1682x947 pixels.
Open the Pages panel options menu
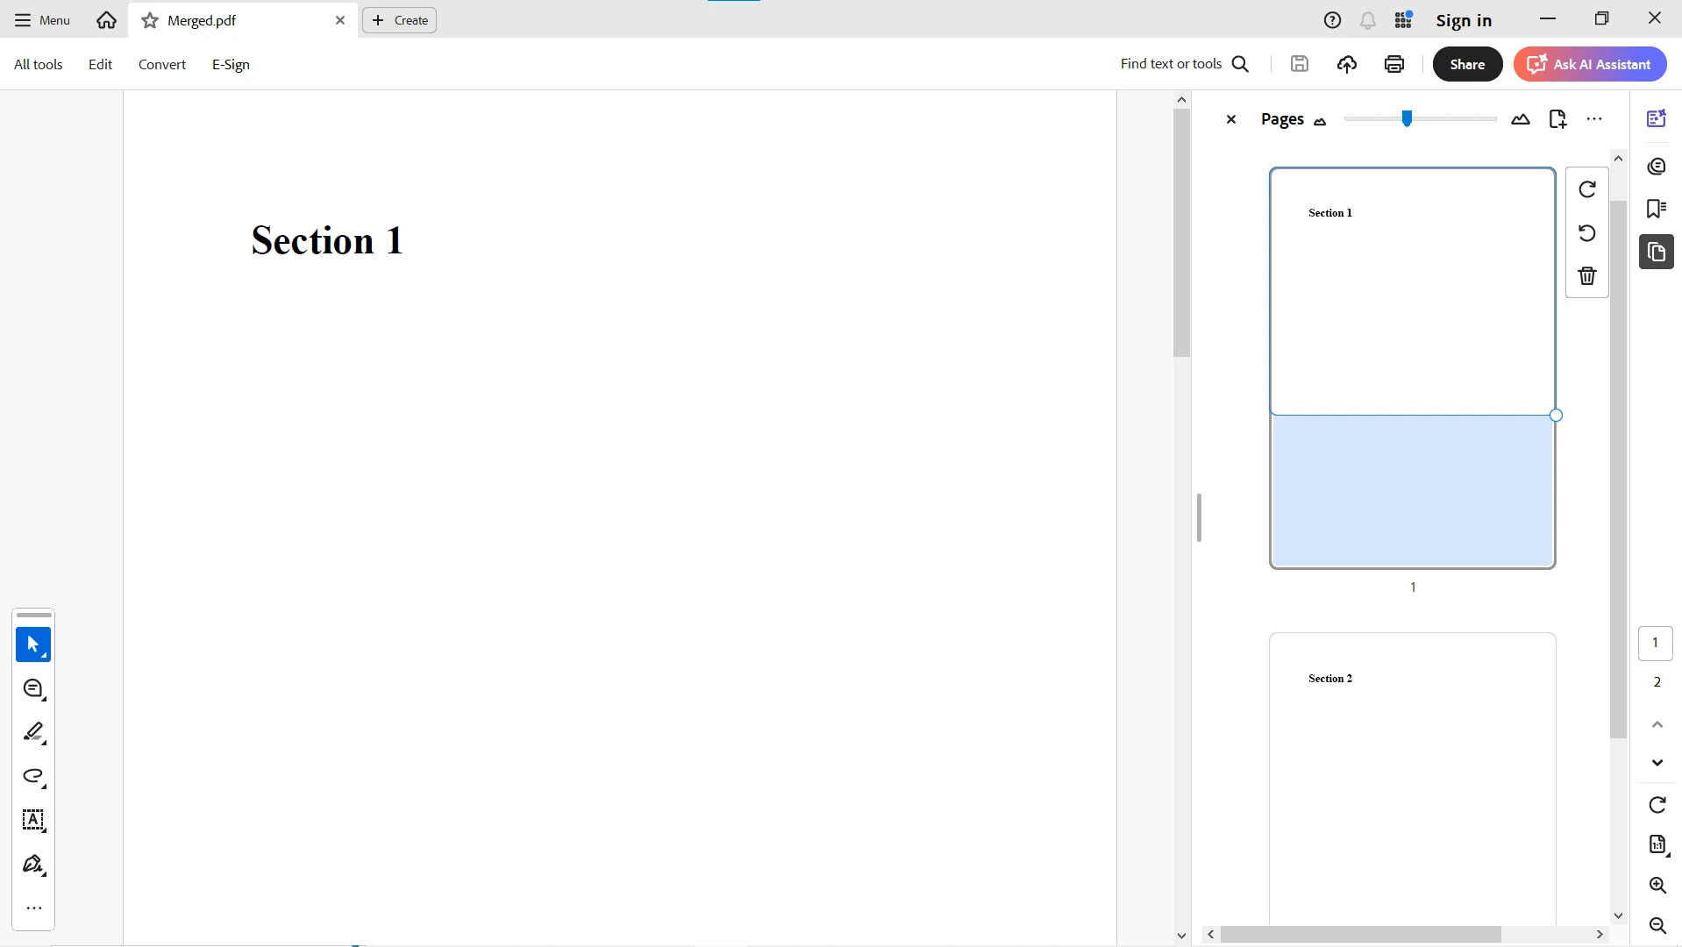click(1594, 119)
